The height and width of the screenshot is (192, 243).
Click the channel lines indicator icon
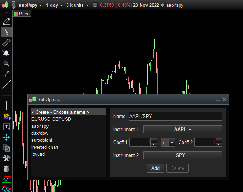click(x=6, y=179)
